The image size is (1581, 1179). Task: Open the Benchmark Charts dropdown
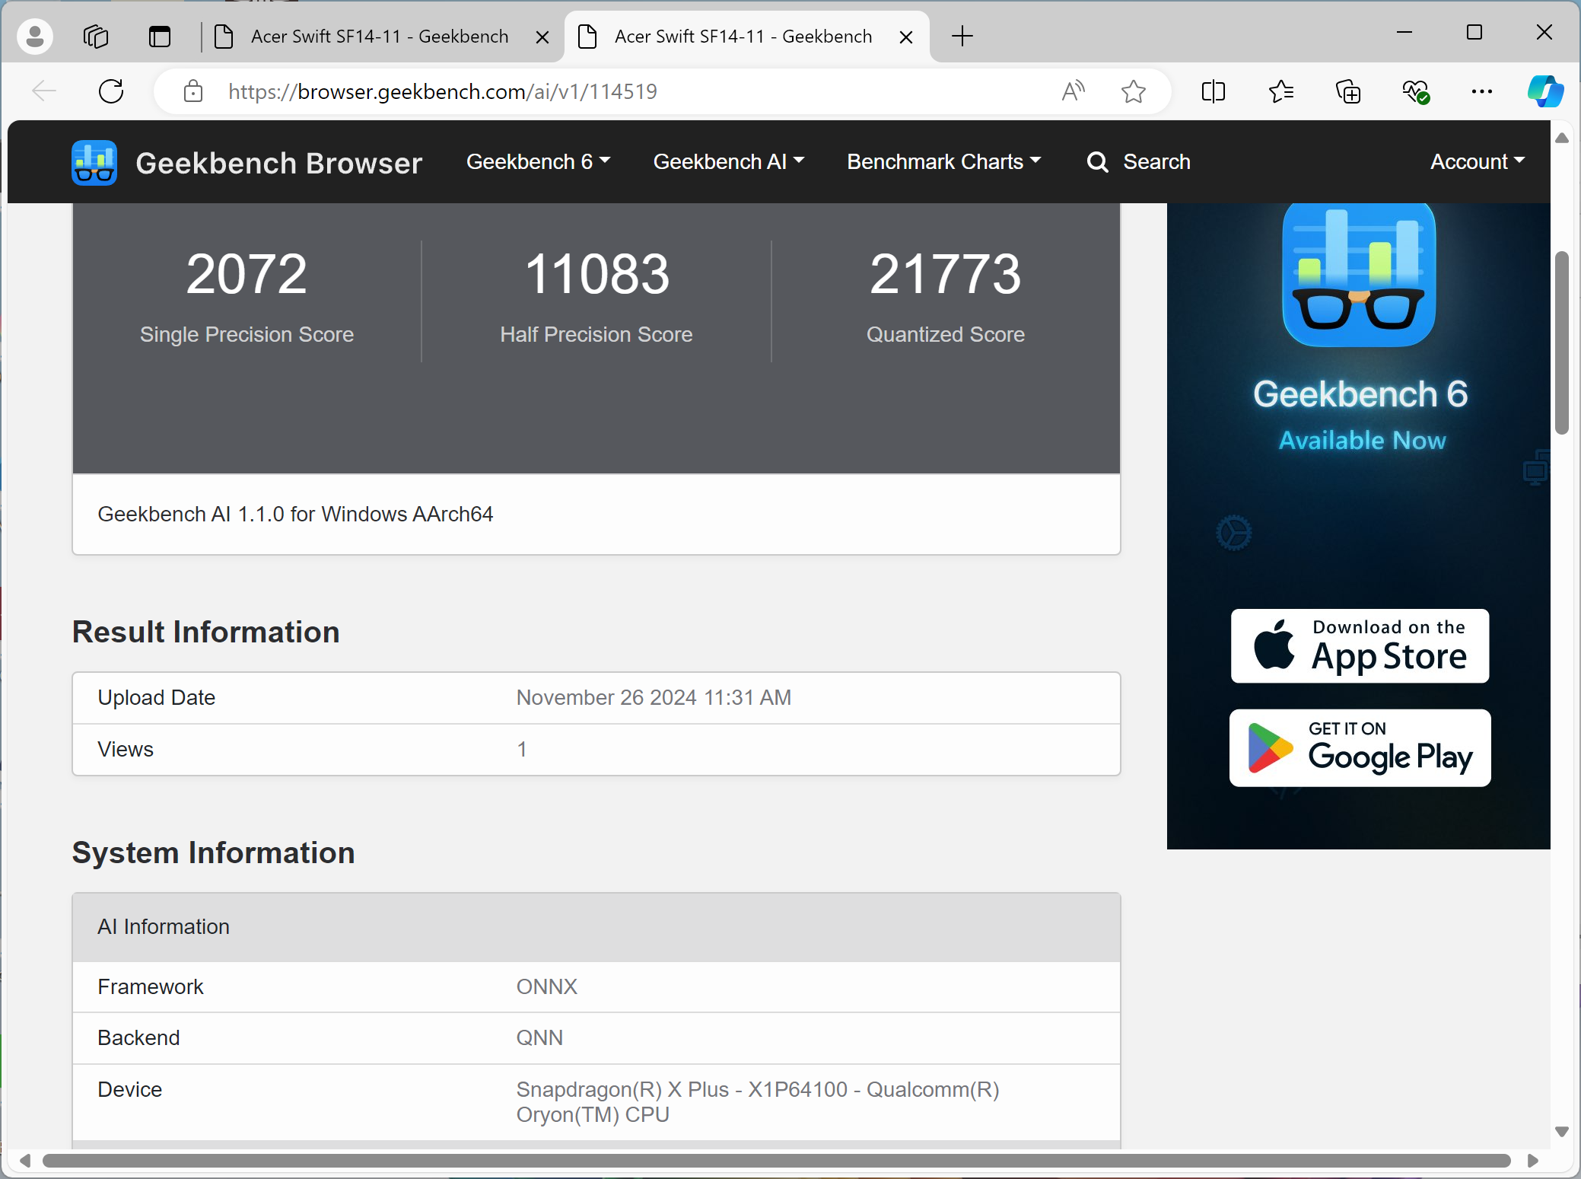tap(943, 161)
